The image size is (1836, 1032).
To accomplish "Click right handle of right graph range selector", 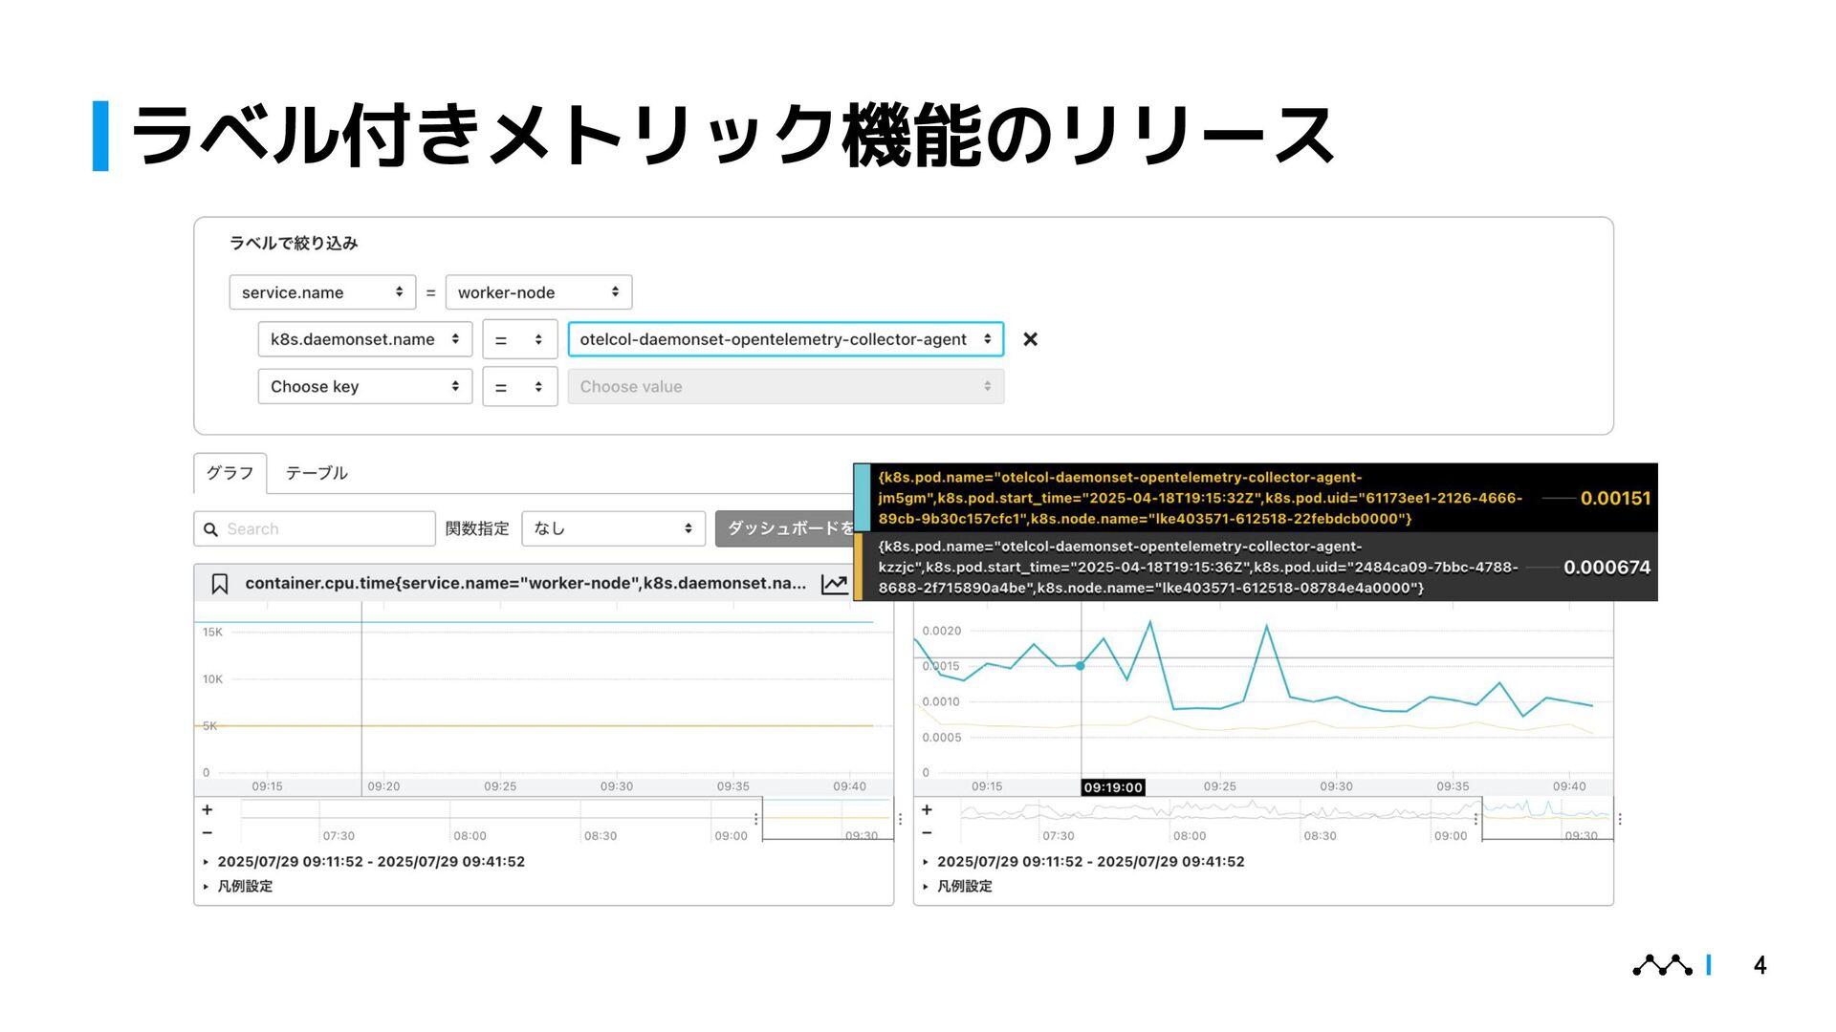I will [1620, 819].
